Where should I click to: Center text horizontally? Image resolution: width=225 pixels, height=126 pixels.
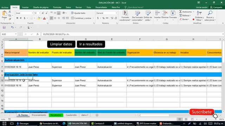tap(55, 18)
